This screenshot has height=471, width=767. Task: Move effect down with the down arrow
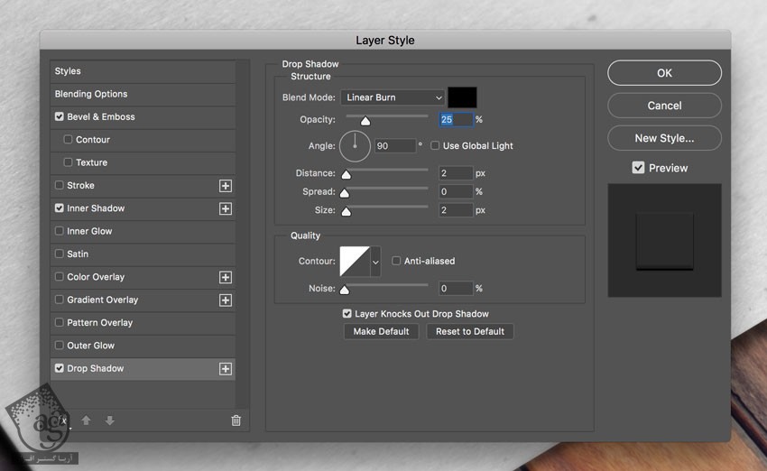click(110, 420)
